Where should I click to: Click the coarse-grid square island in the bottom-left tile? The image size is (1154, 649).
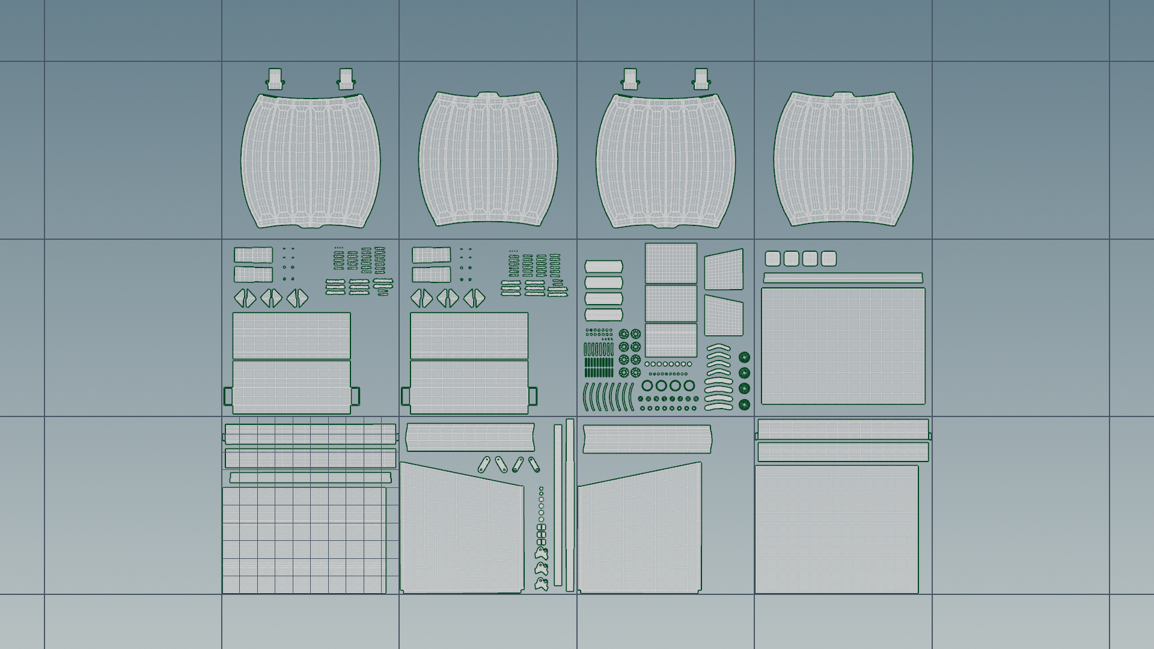304,540
